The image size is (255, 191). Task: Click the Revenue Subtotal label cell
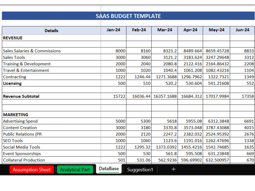click(52, 96)
